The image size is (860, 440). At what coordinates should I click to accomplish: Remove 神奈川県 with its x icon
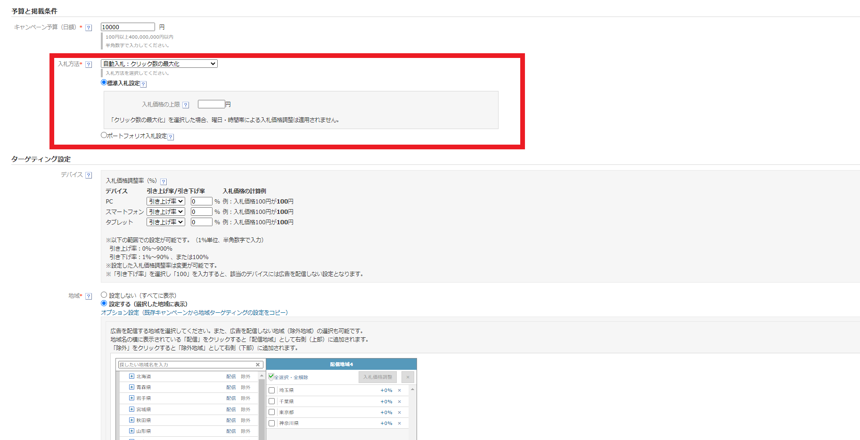400,424
